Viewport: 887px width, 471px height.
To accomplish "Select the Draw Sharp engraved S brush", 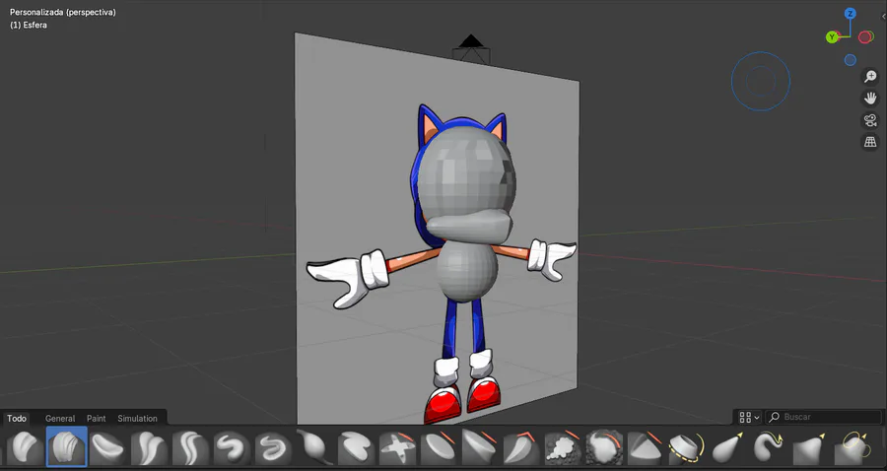I will click(x=273, y=446).
